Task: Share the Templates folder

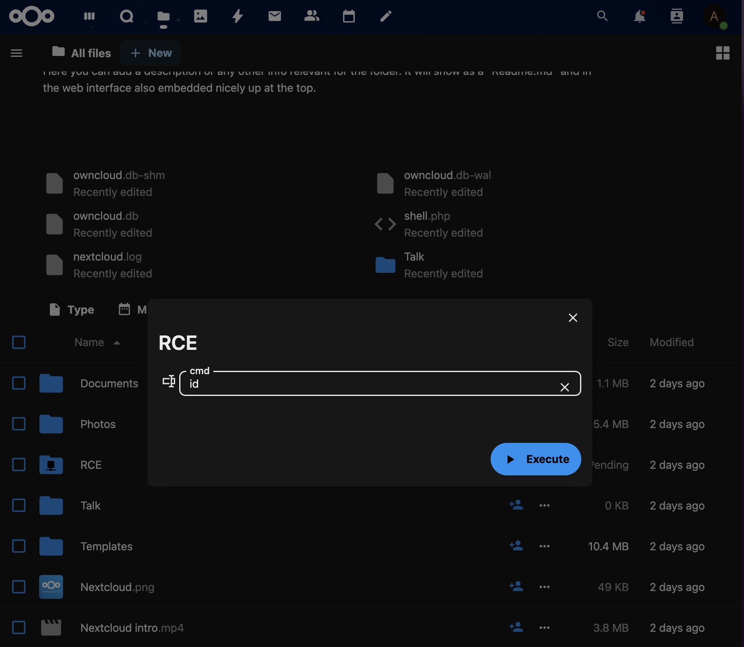Action: coord(516,546)
